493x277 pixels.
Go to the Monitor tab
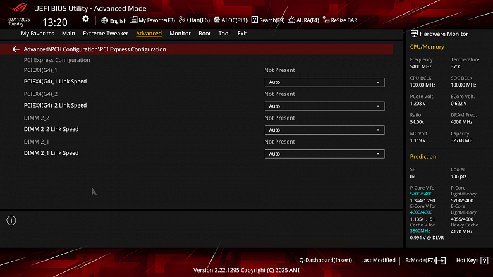coord(180,34)
